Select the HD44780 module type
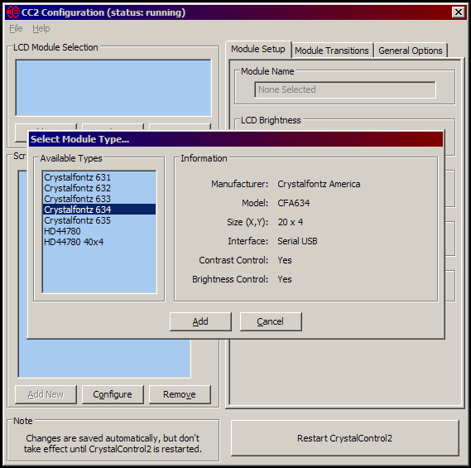The width and height of the screenshot is (471, 468). pos(99,231)
